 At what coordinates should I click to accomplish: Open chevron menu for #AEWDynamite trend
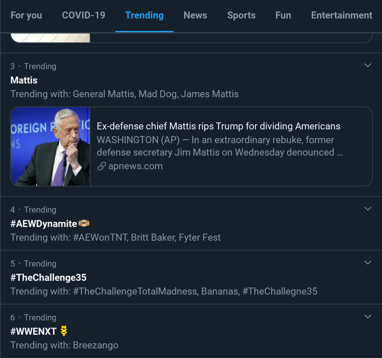[x=368, y=209]
